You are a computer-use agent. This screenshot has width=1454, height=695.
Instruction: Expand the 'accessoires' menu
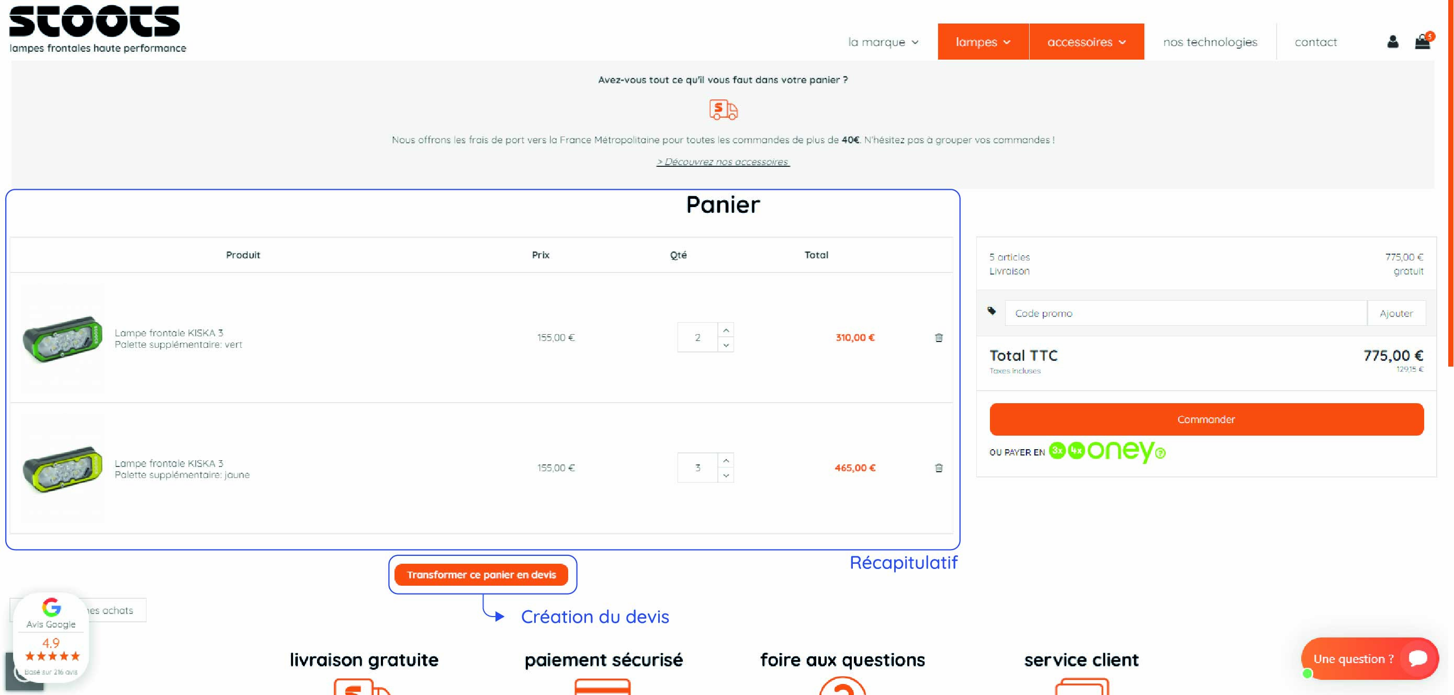coord(1087,42)
